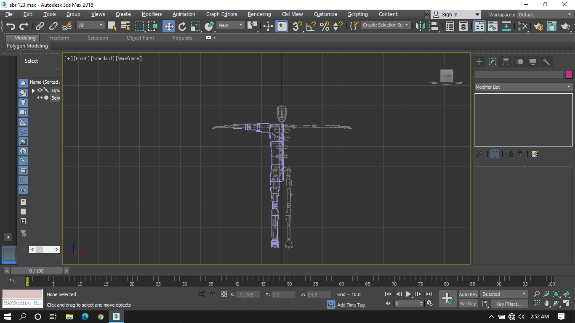Open the Display panel icon
Image resolution: width=575 pixels, height=323 pixels.
coord(533,62)
